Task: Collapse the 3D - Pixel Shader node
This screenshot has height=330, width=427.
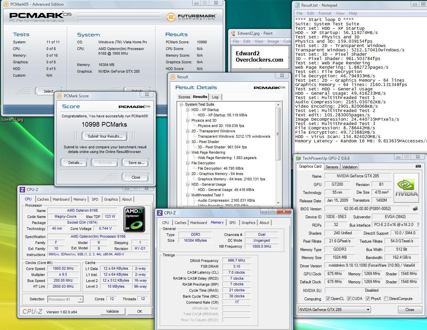Action: tap(188, 142)
